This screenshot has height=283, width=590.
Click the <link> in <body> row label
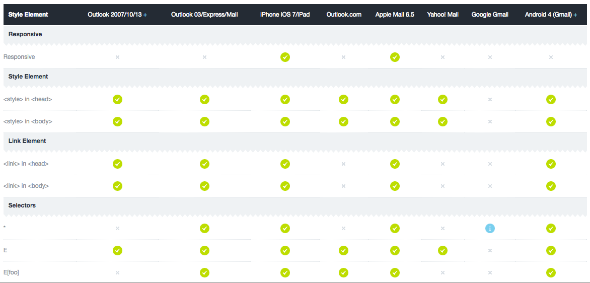pyautogui.click(x=26, y=186)
